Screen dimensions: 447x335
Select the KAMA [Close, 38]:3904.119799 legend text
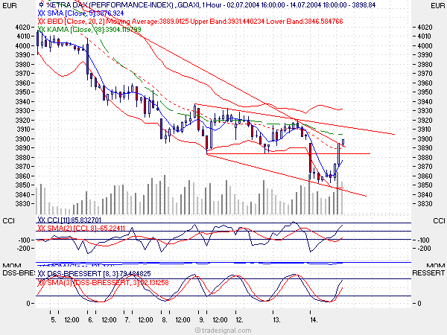[94, 29]
